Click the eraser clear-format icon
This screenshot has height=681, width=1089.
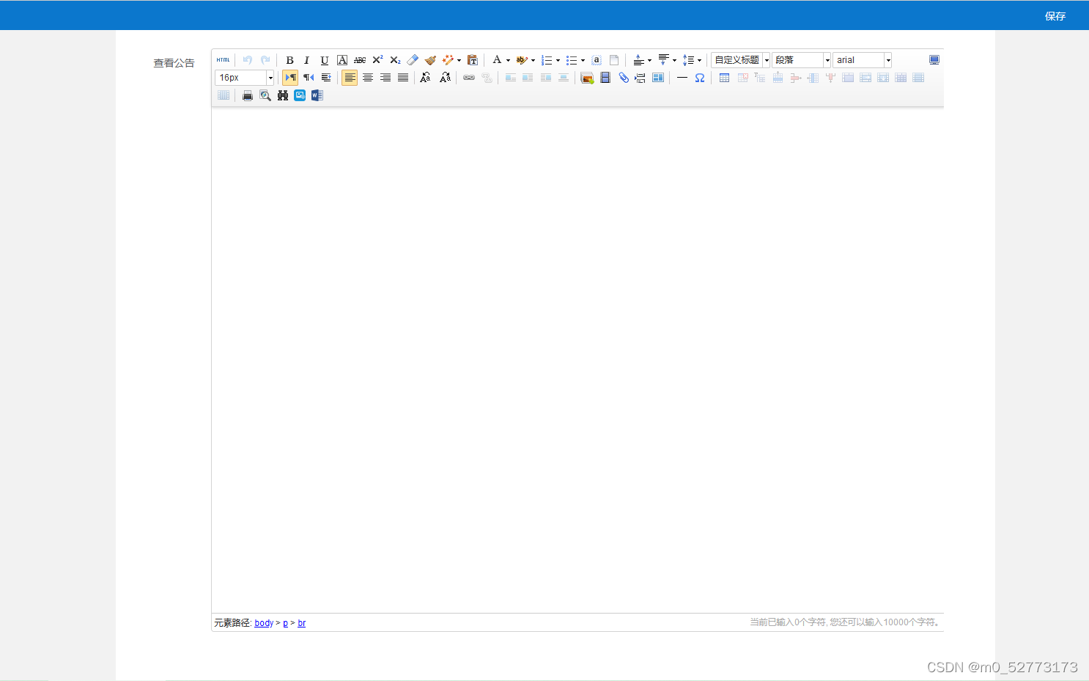(x=413, y=60)
